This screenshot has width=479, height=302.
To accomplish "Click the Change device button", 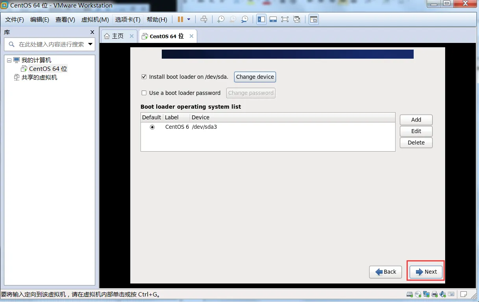I will (x=255, y=77).
